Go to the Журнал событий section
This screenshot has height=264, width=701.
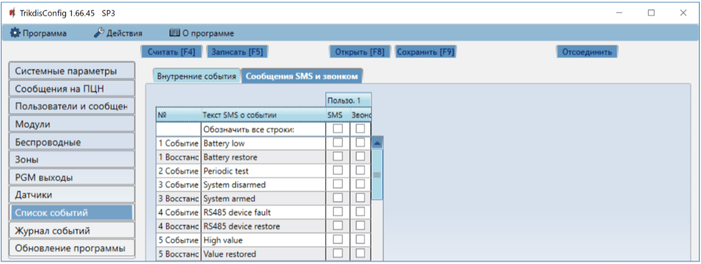point(71,231)
